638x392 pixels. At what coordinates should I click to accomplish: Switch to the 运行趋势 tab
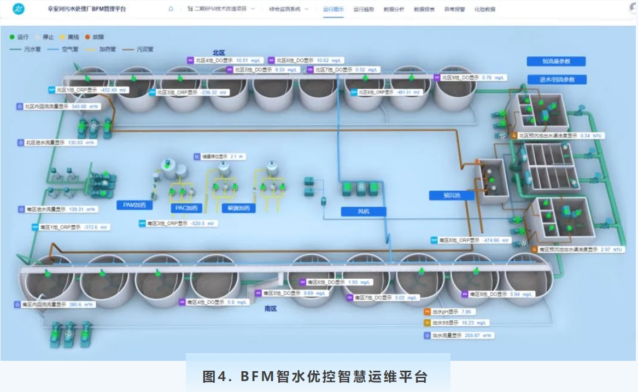(364, 9)
